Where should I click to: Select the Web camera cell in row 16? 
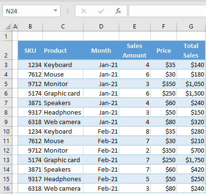pos(63,188)
